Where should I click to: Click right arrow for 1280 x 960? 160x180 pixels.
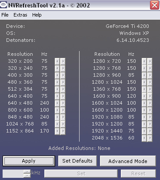click(x=150, y=75)
